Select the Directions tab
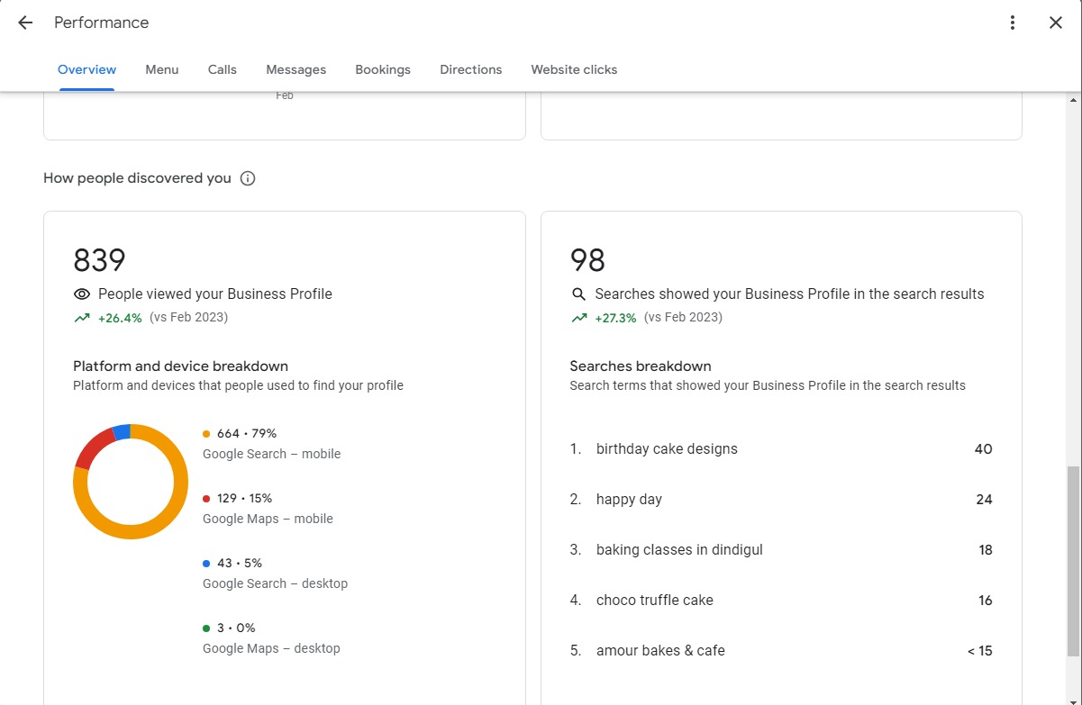 coord(471,69)
